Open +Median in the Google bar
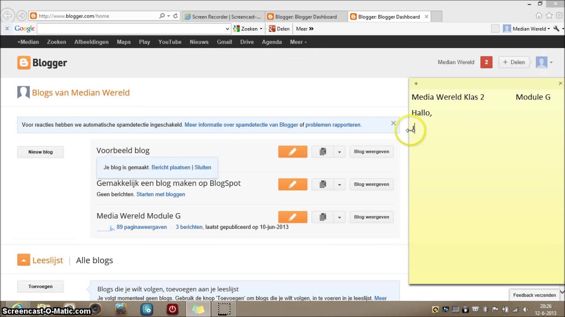This screenshot has height=317, width=565. [28, 42]
